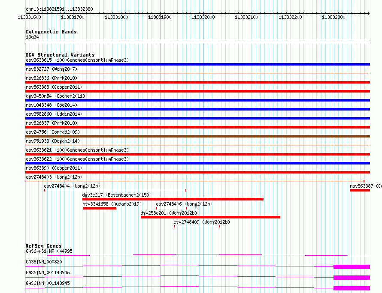This screenshot has height=293, width=382.
Task: Click the nsv563387 short red bar
Action: [360, 190]
